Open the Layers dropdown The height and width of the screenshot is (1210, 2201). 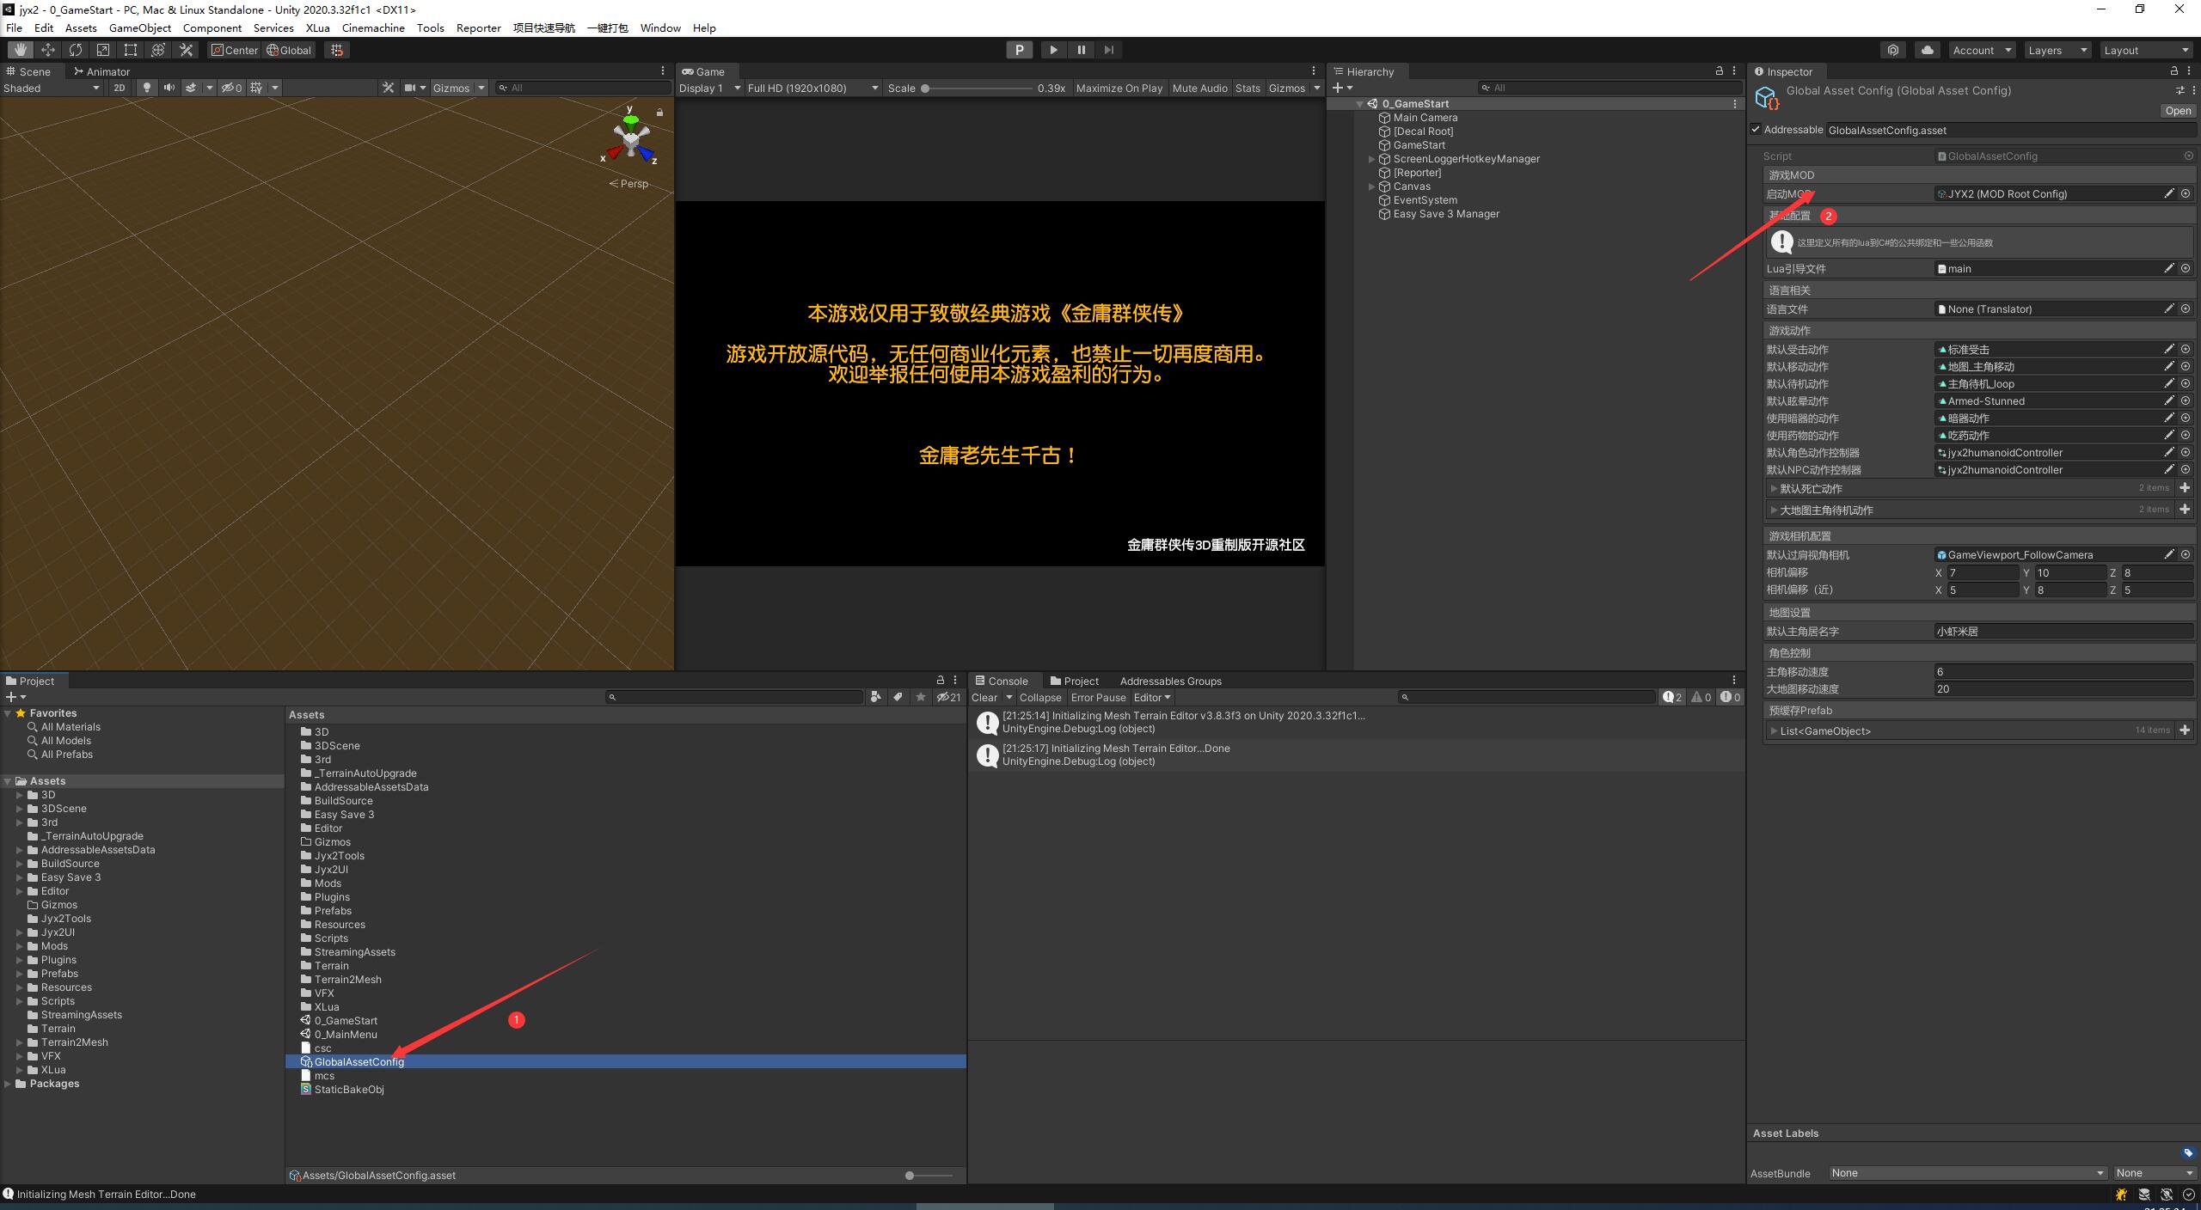coord(2057,50)
